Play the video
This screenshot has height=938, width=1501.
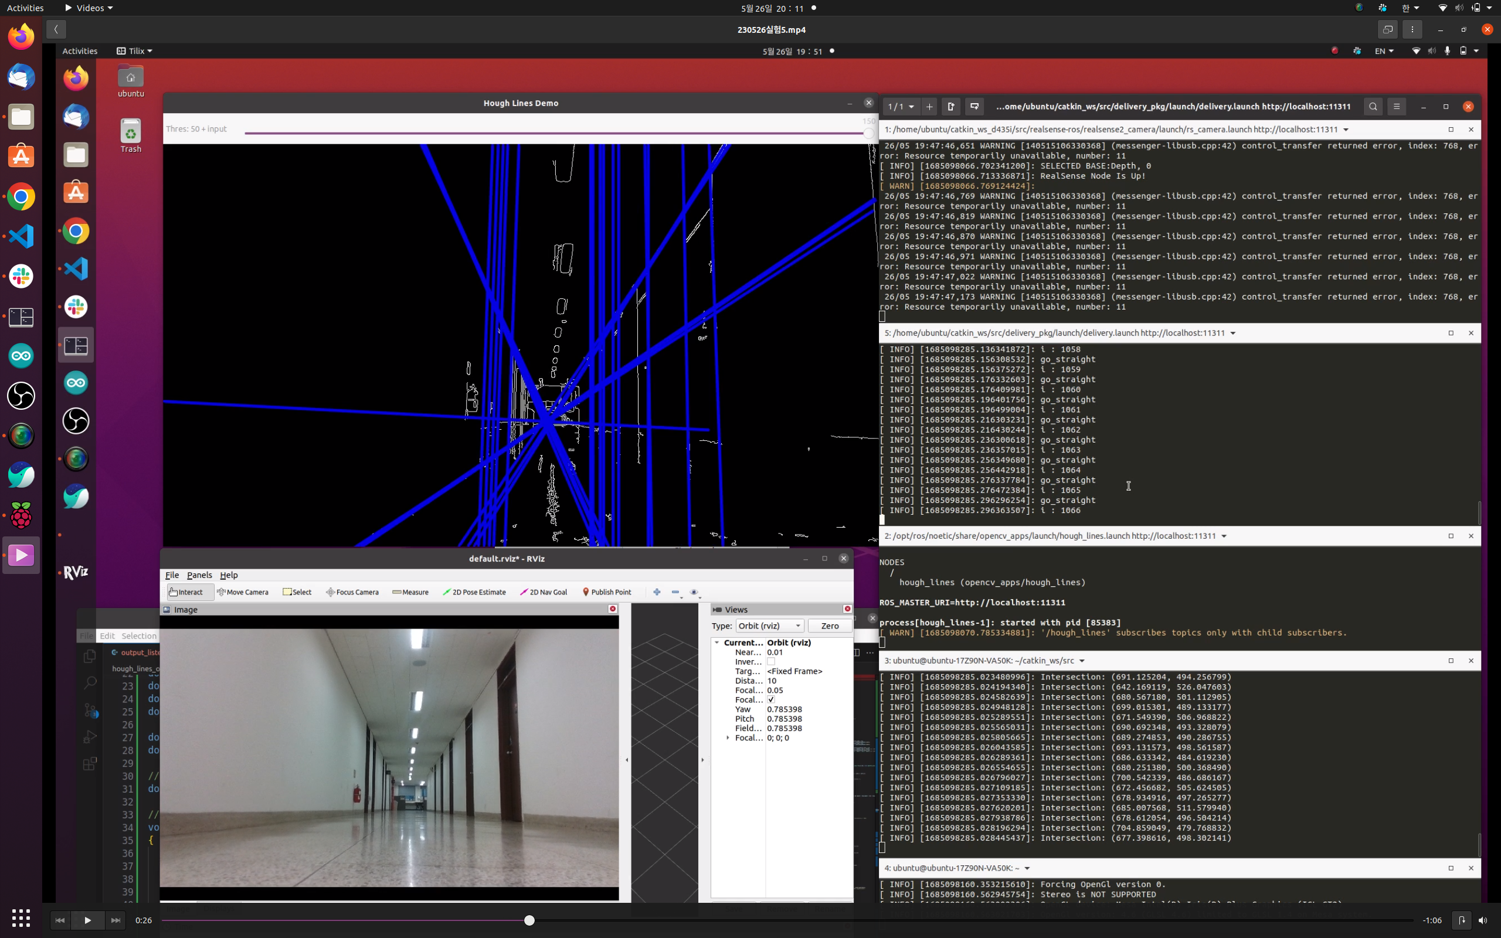click(x=87, y=920)
